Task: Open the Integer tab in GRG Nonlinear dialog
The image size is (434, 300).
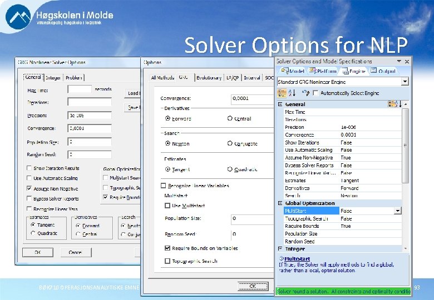Action: [x=53, y=78]
